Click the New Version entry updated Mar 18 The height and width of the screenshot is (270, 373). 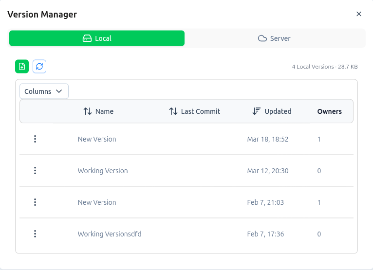click(x=97, y=139)
